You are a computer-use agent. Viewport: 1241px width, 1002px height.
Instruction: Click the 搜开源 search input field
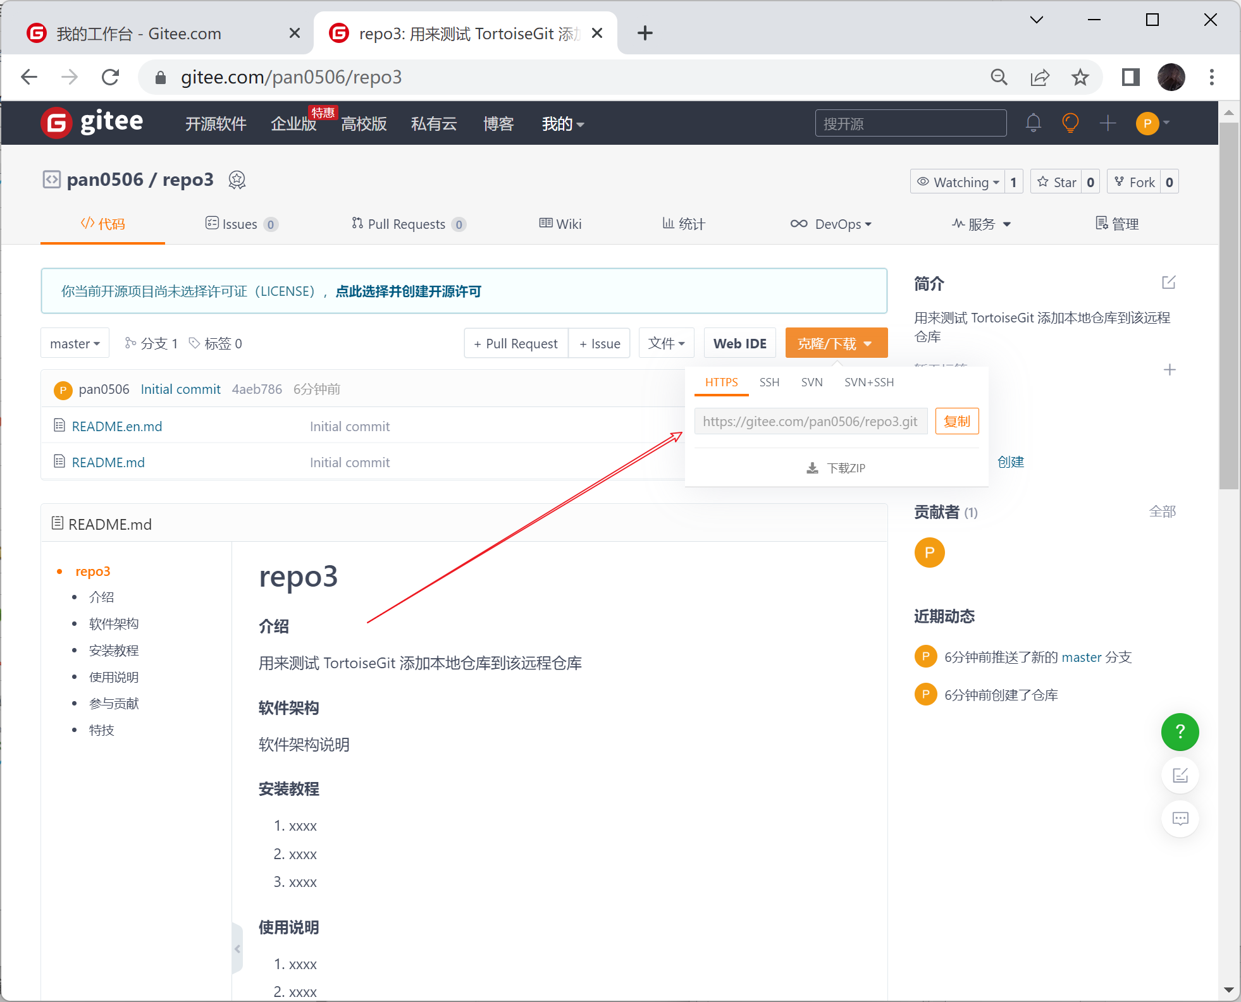pyautogui.click(x=910, y=123)
